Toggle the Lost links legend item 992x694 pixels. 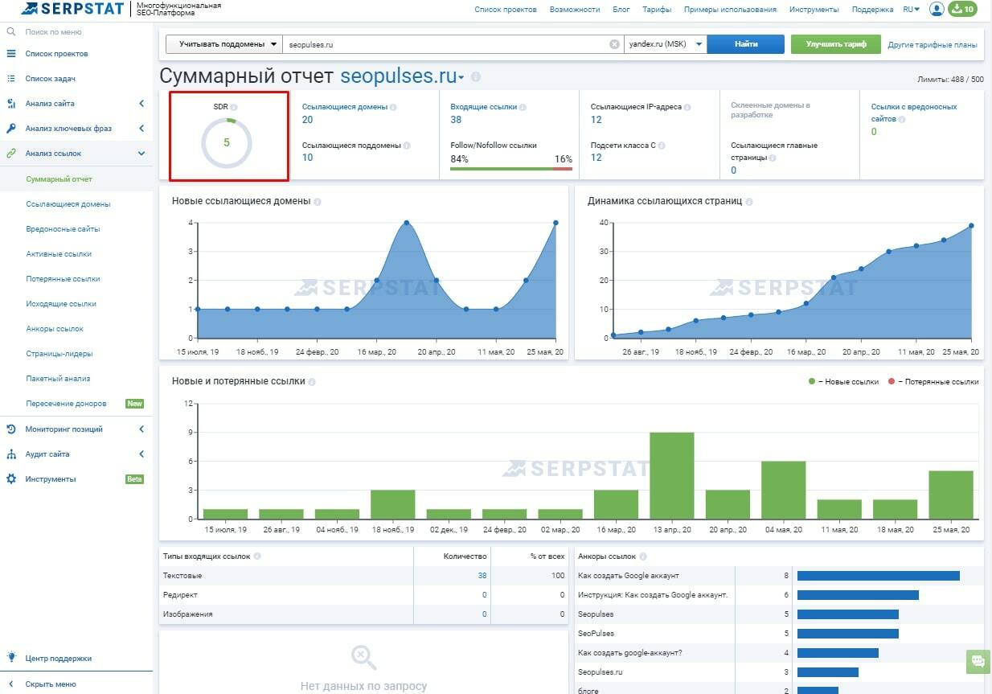tap(933, 381)
